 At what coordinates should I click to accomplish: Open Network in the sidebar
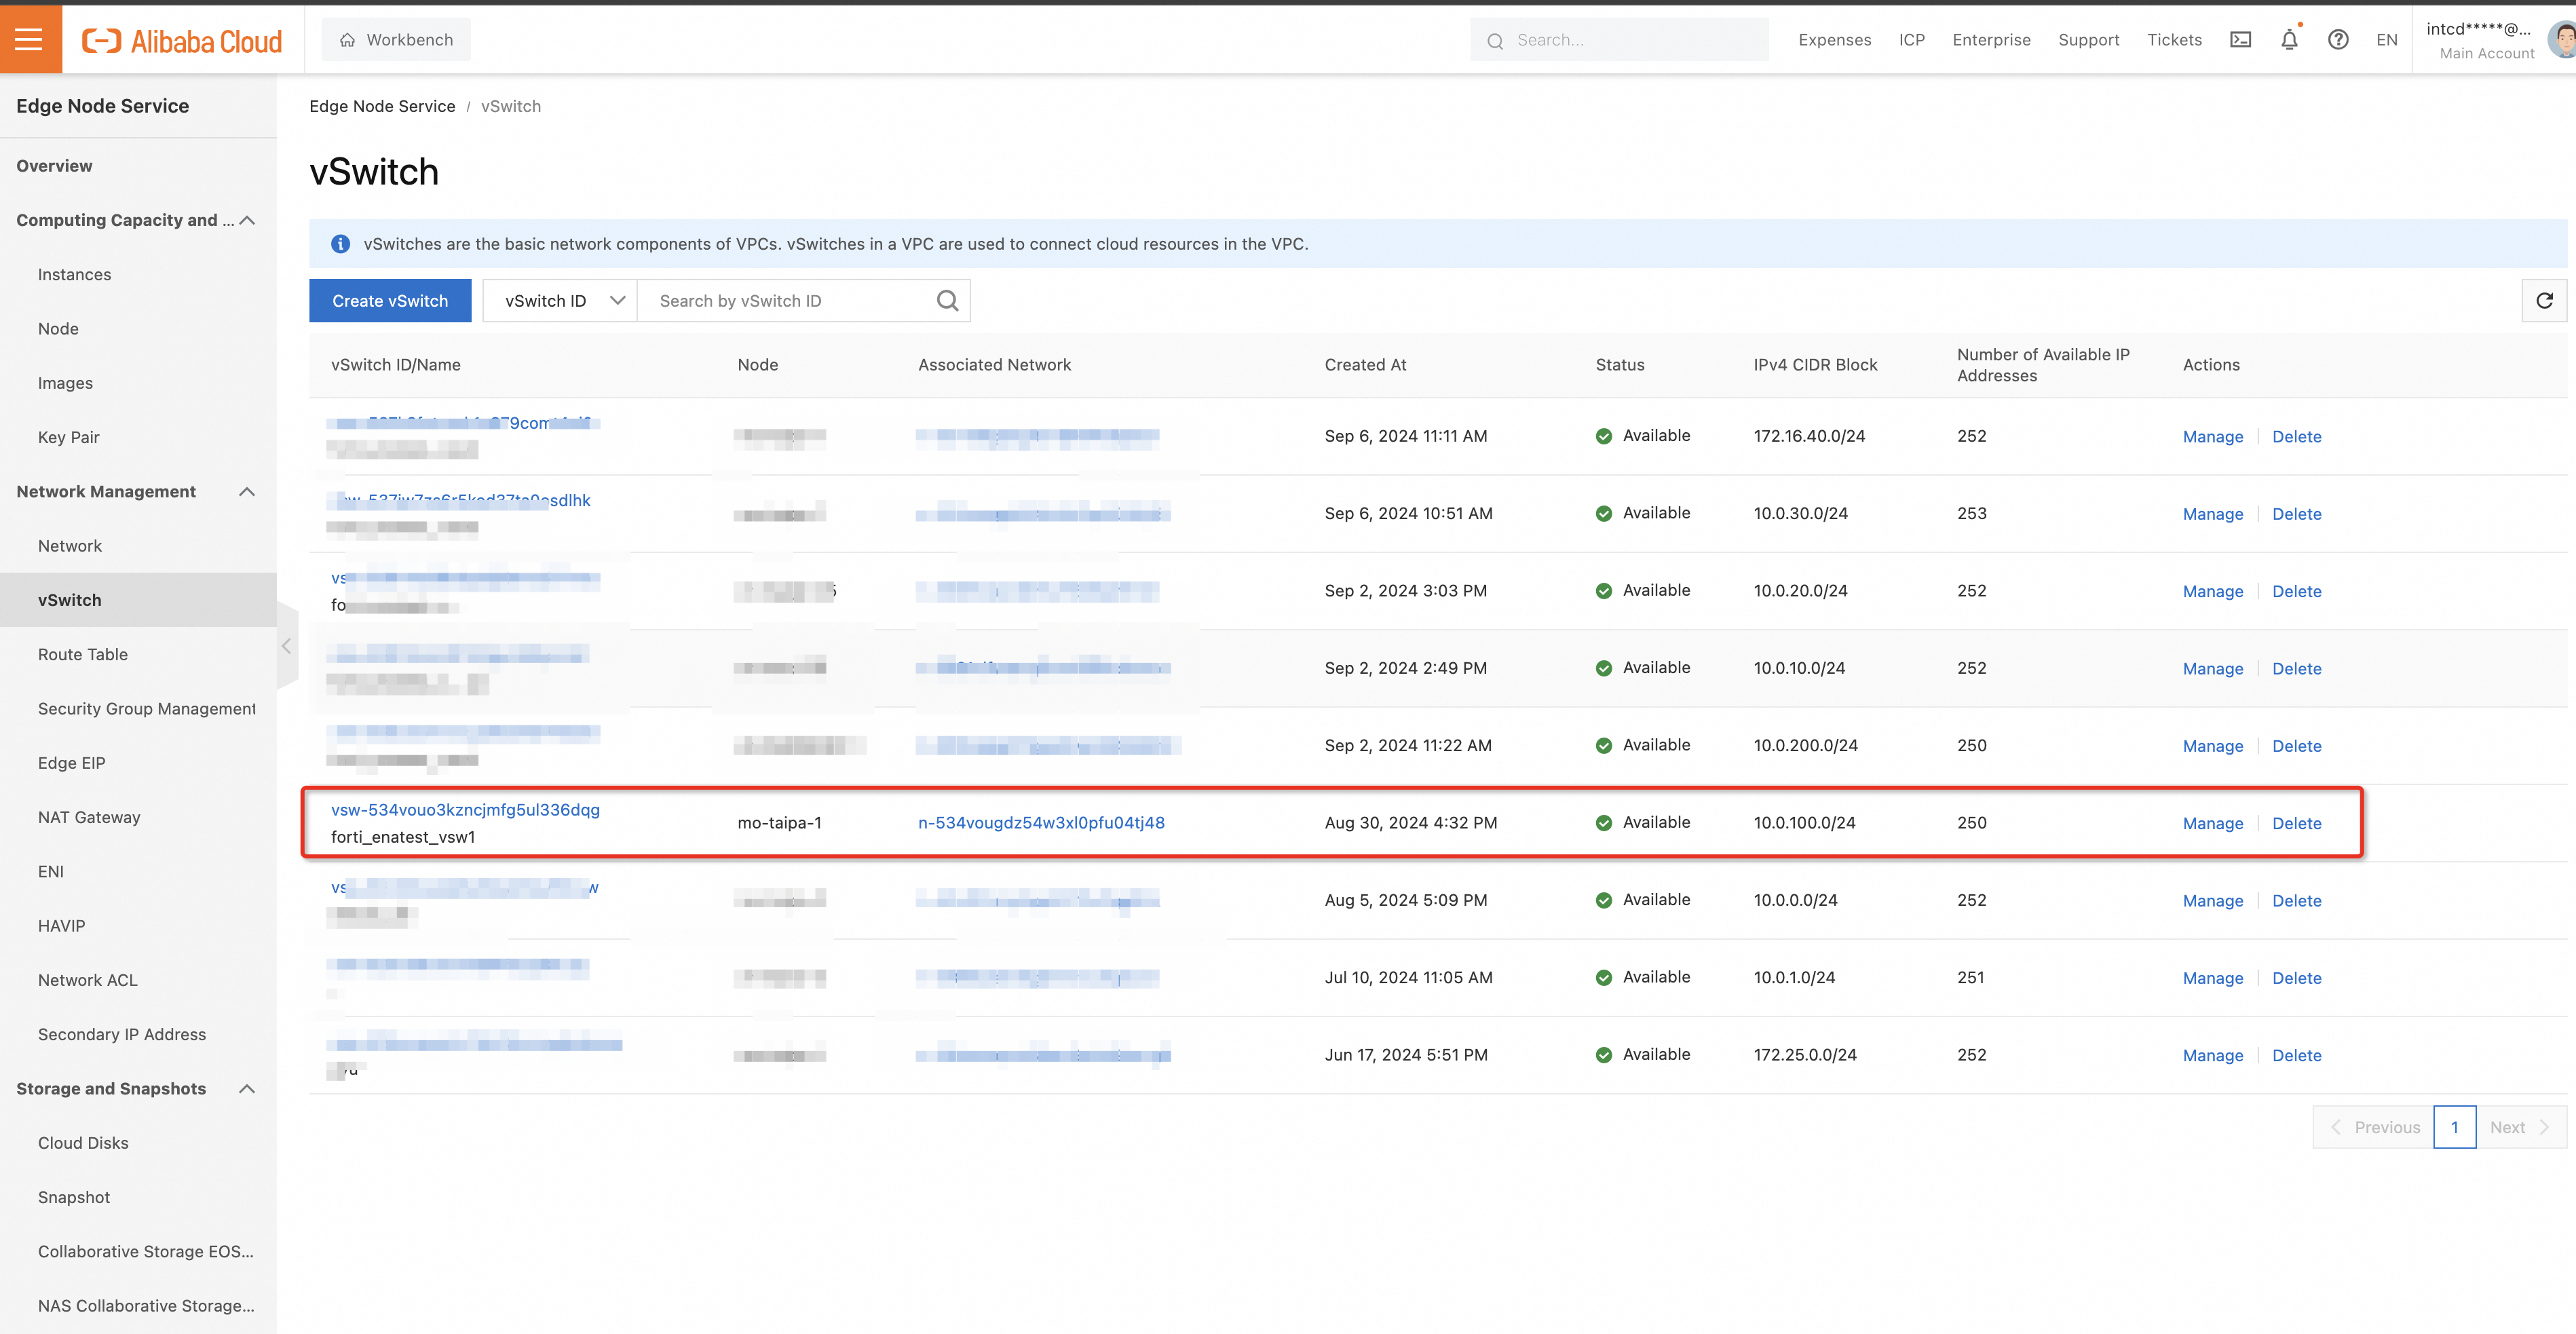70,546
